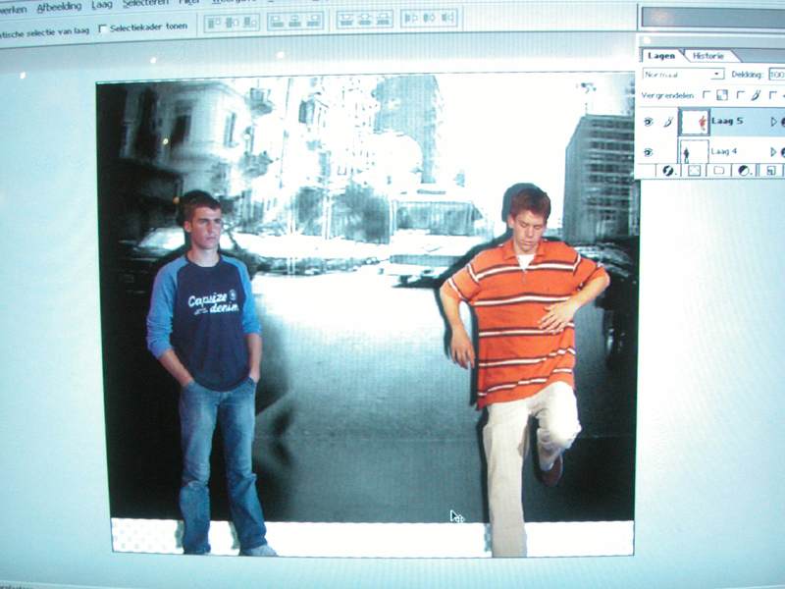Click the Dekking opacity input field
785x589 pixels.
point(776,74)
